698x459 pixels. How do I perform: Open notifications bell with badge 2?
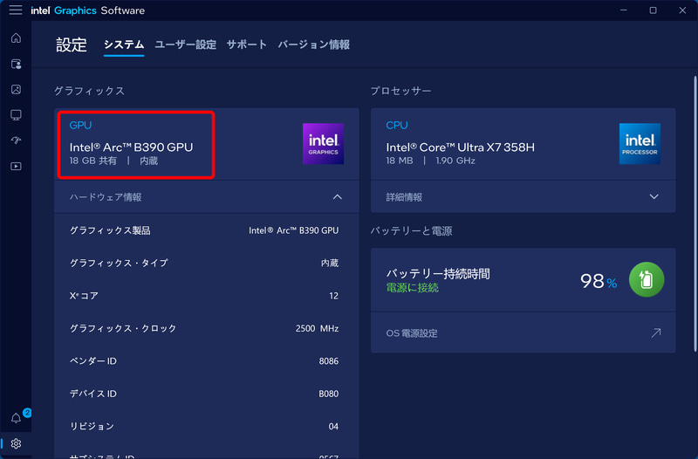[x=16, y=418]
